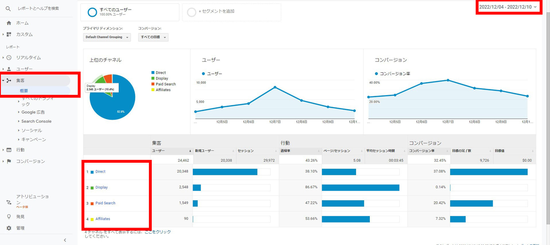This screenshot has height=245, width=550.
Task: Click the Display channel link in table
Action: (102, 187)
